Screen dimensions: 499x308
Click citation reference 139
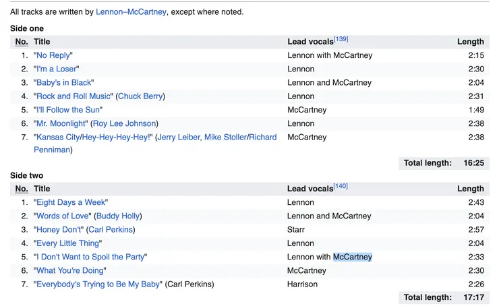coord(341,39)
